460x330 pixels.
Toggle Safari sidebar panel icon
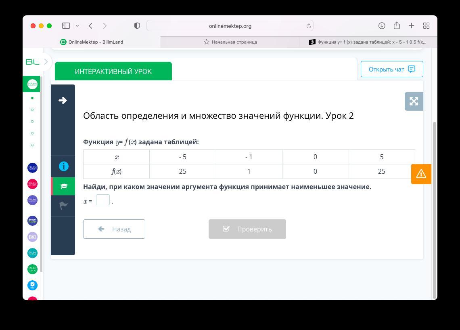[x=66, y=26]
